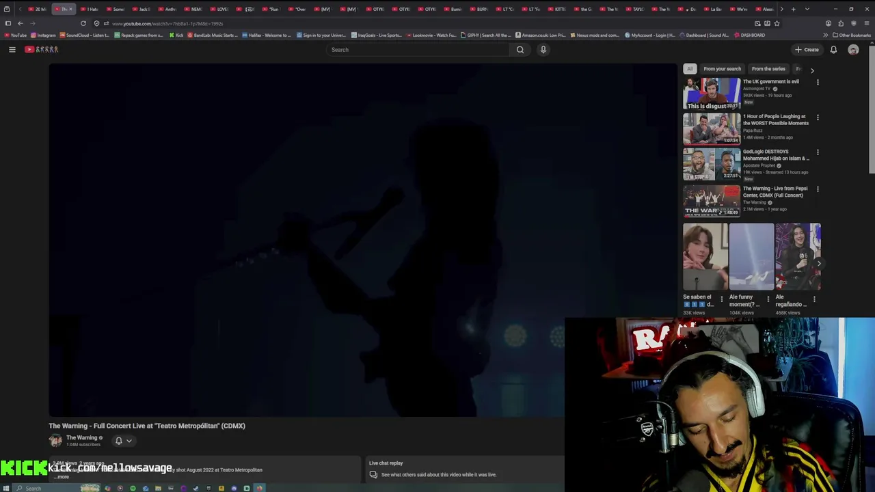Go back with the browser back arrow

(20, 23)
